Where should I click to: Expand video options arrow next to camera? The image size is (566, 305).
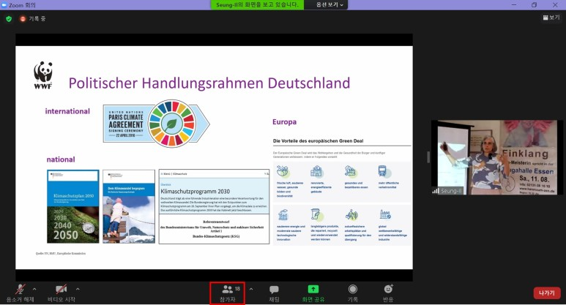click(78, 289)
